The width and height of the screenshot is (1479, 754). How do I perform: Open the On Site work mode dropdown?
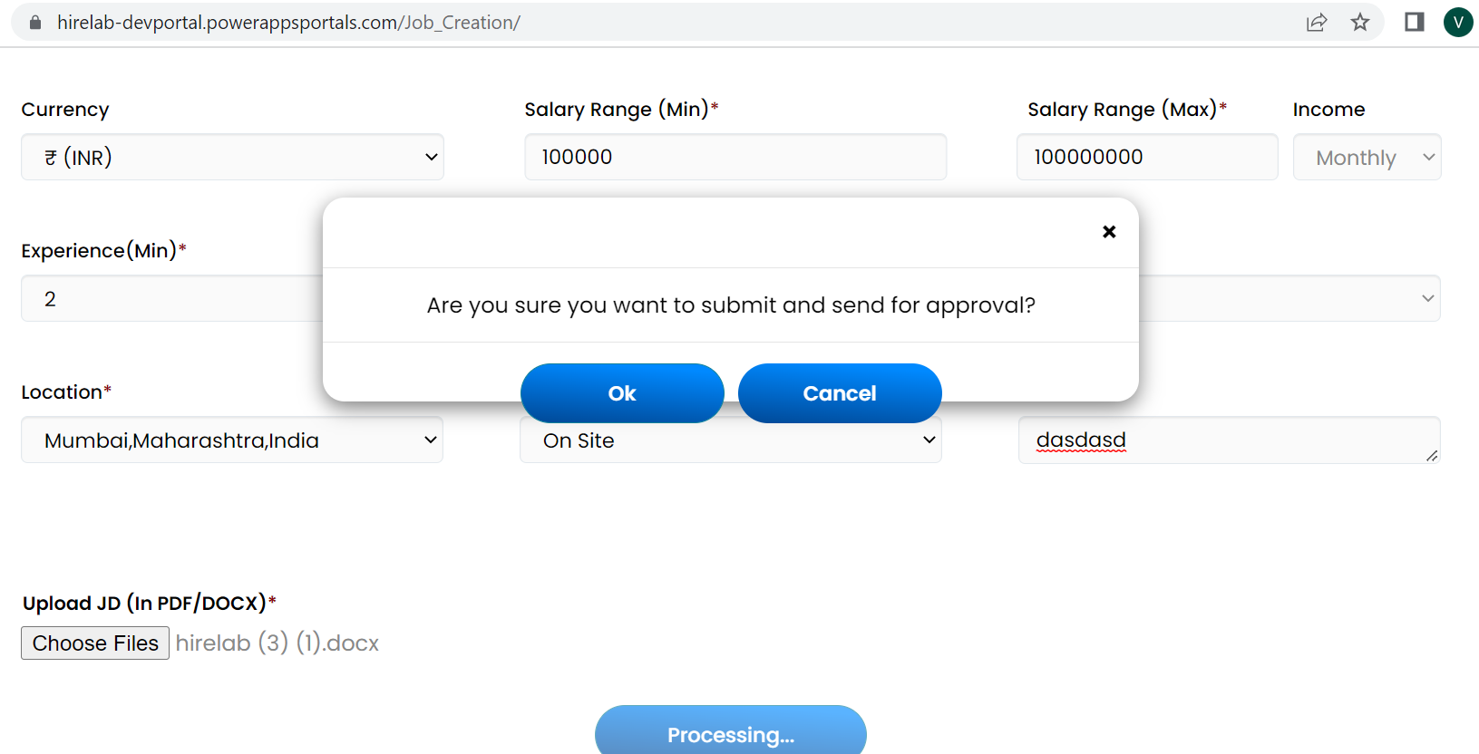[731, 441]
